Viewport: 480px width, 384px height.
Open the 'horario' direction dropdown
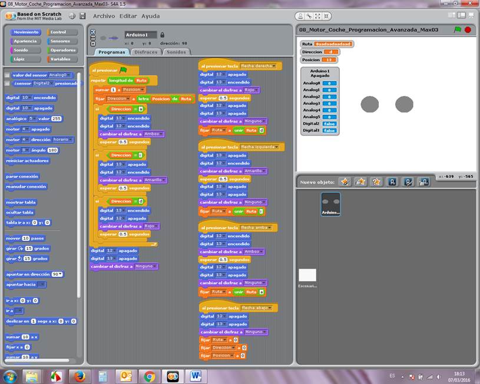pos(63,140)
